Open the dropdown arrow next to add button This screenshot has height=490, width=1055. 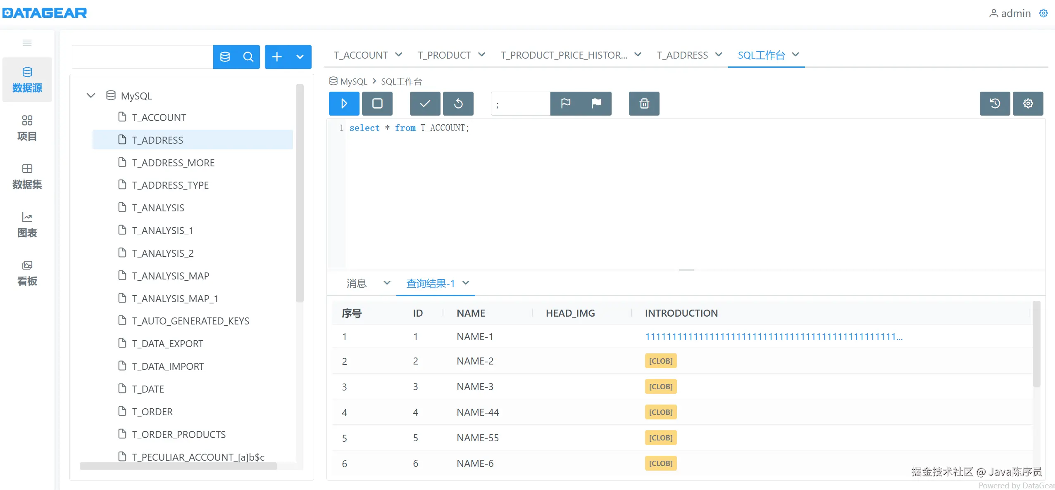click(300, 57)
